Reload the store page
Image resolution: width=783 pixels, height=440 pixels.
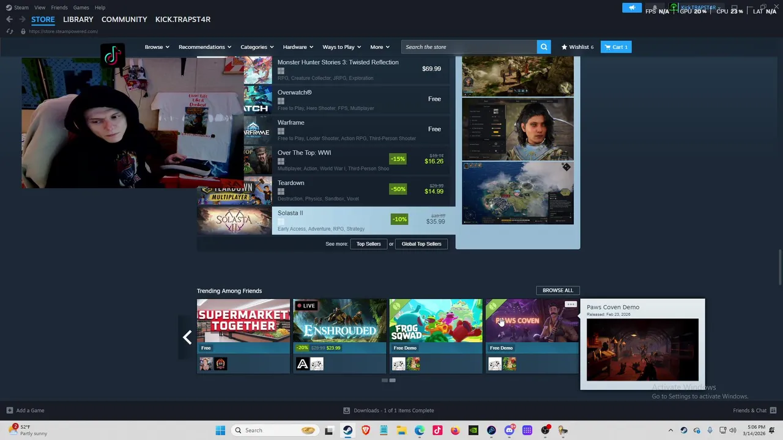(10, 31)
